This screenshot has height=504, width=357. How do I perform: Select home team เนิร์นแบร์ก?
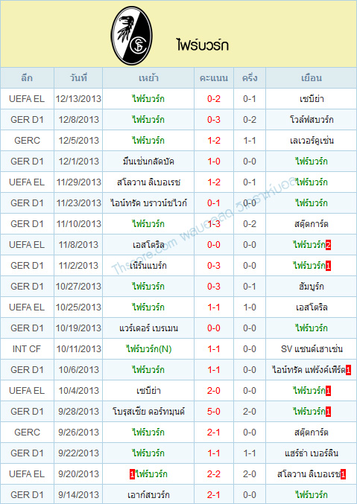tap(148, 266)
